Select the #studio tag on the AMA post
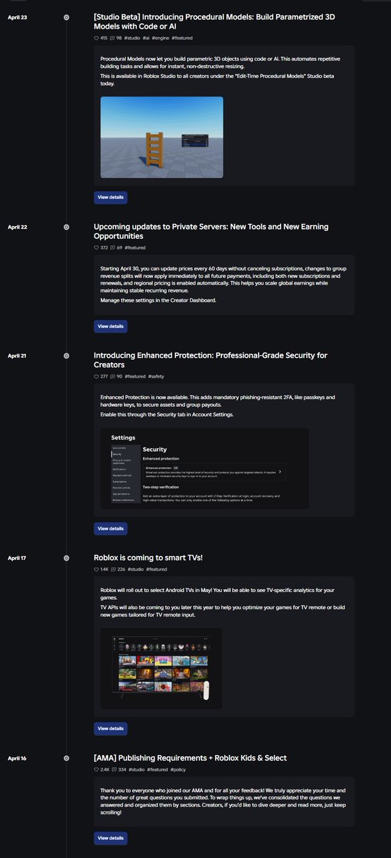391x858 pixels. 136,769
